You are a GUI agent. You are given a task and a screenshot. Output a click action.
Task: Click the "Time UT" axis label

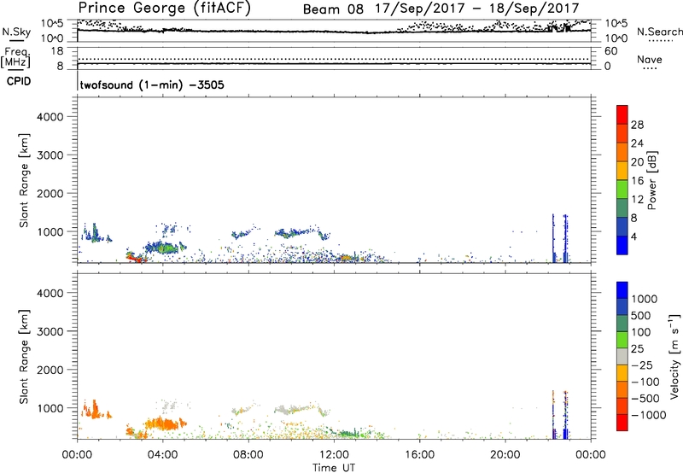[x=334, y=468]
